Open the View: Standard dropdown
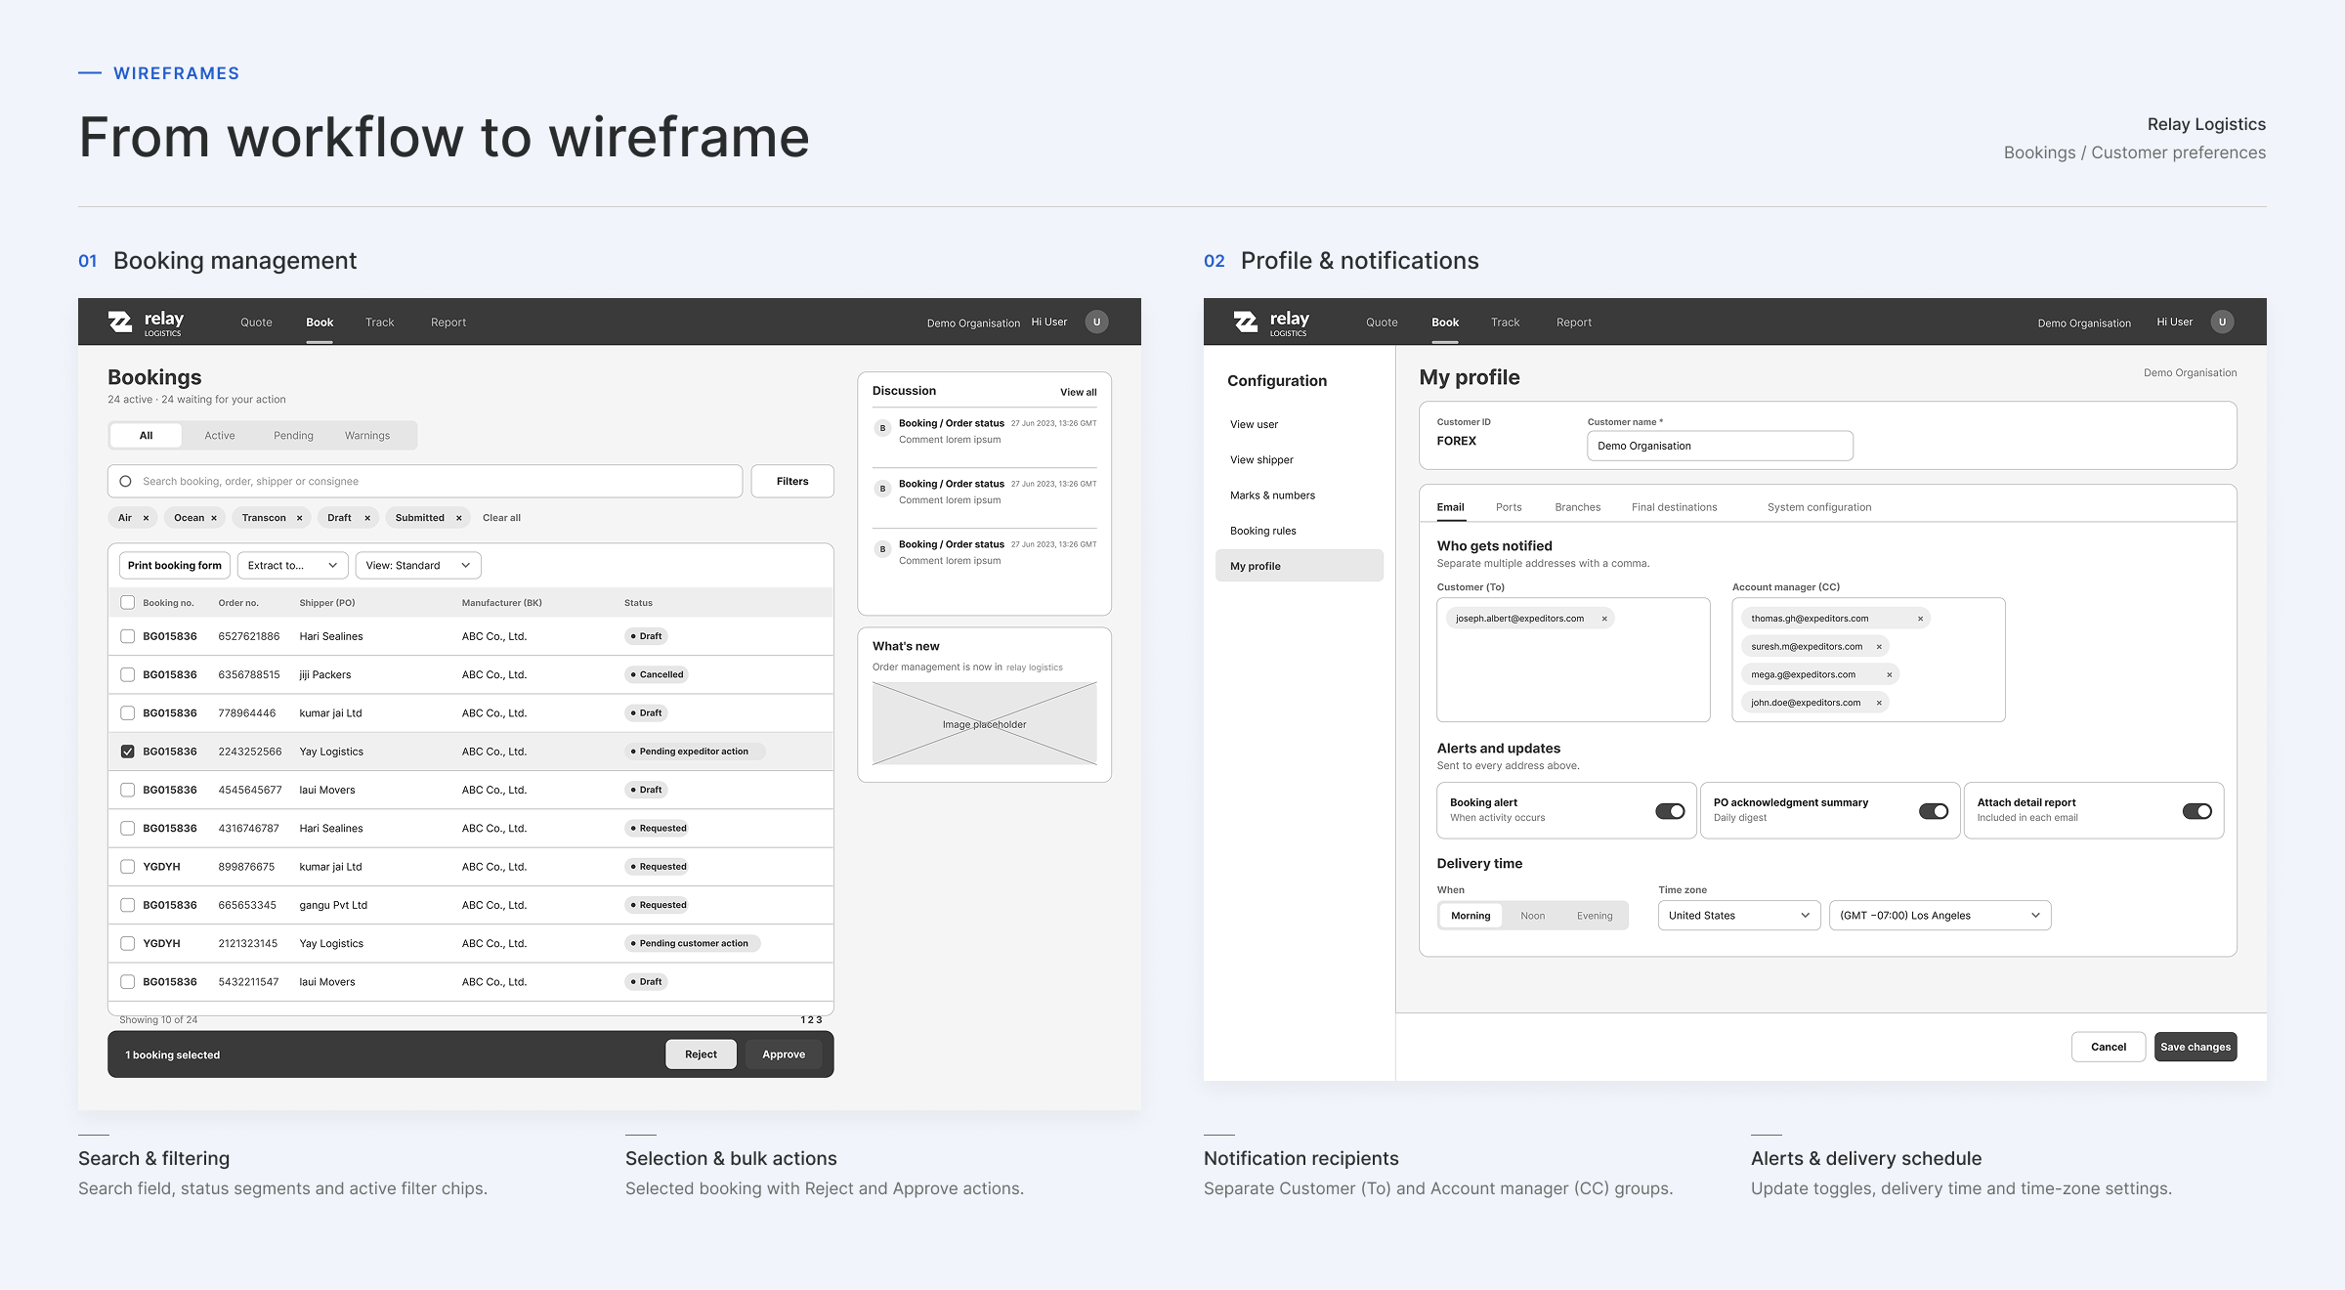This screenshot has width=2345, height=1290. pos(418,566)
